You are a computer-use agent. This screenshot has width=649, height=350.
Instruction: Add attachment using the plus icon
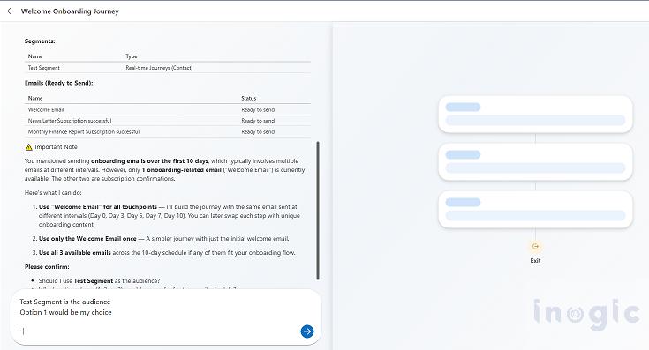(x=23, y=331)
